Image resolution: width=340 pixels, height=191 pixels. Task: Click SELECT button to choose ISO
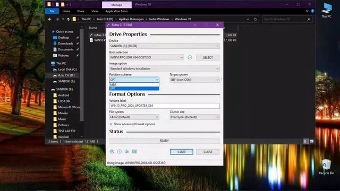pos(208,57)
